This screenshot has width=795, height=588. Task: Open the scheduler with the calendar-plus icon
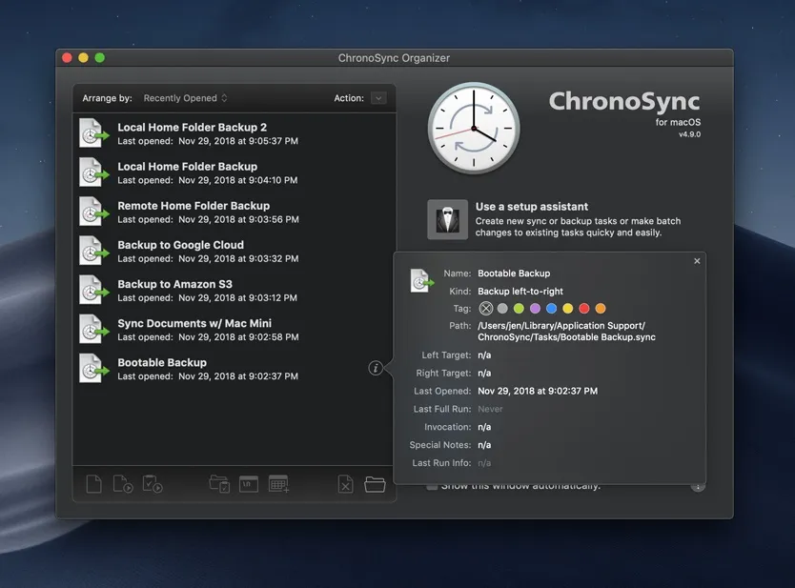pyautogui.click(x=278, y=484)
